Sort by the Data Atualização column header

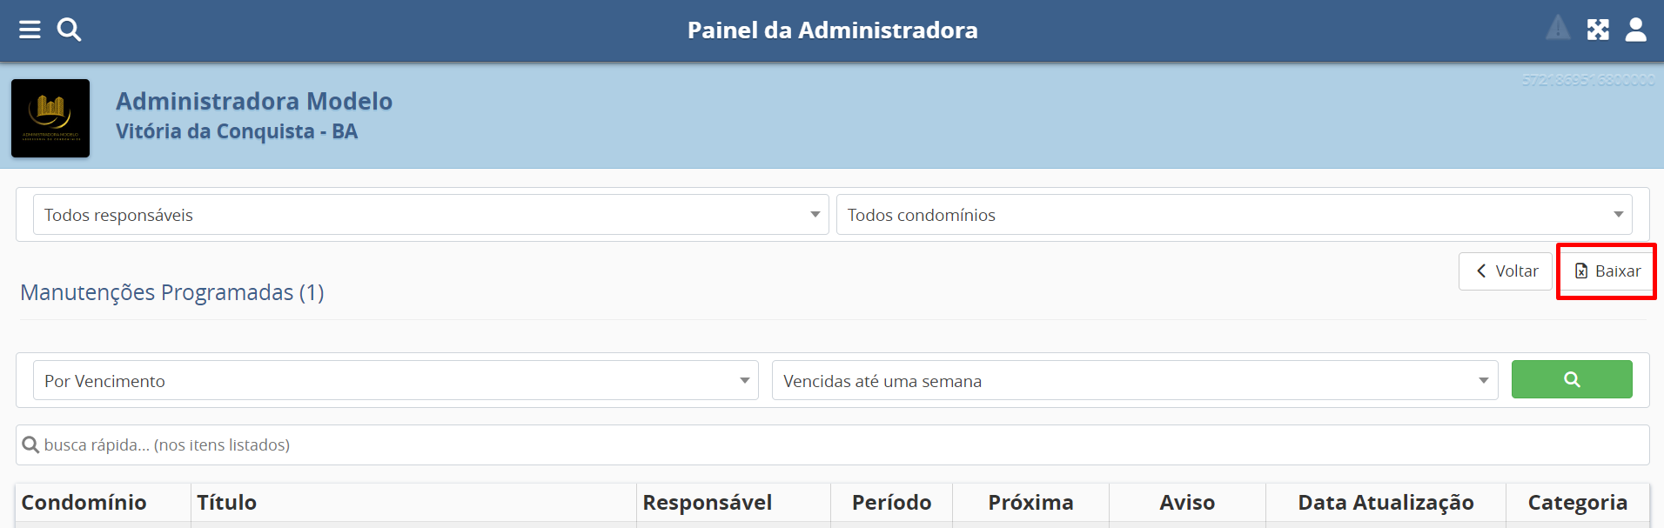(1386, 503)
